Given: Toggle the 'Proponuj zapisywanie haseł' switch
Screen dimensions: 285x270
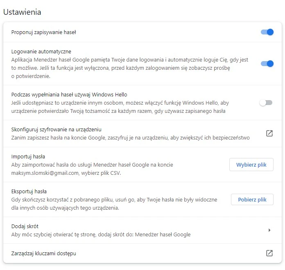Looking at the screenshot, I should coord(267,32).
